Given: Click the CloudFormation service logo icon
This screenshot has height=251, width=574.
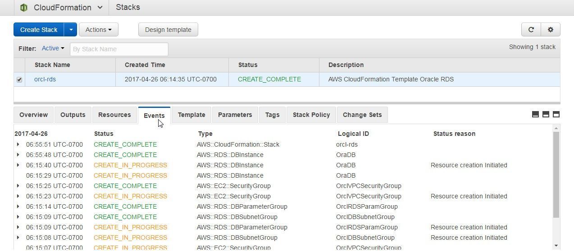Looking at the screenshot, I should [x=24, y=8].
